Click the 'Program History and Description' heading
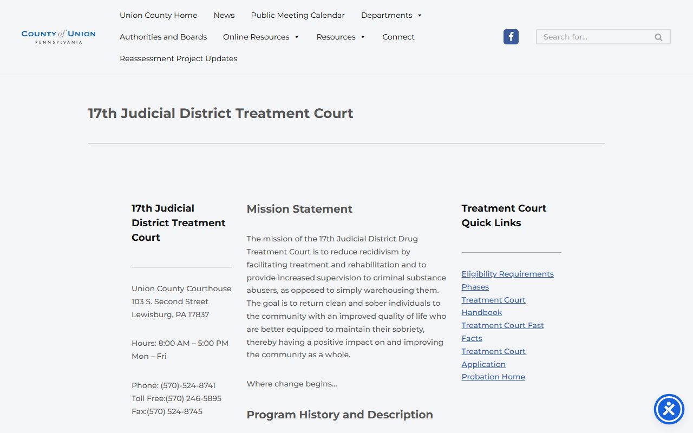This screenshot has width=693, height=433. tap(340, 415)
